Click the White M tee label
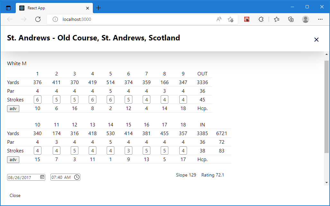 coord(17,64)
